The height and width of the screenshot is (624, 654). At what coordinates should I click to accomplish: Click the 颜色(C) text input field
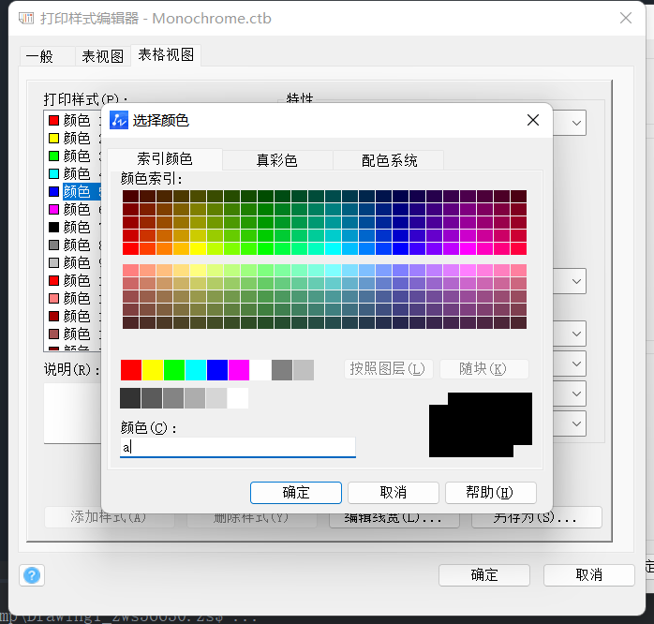pos(238,447)
